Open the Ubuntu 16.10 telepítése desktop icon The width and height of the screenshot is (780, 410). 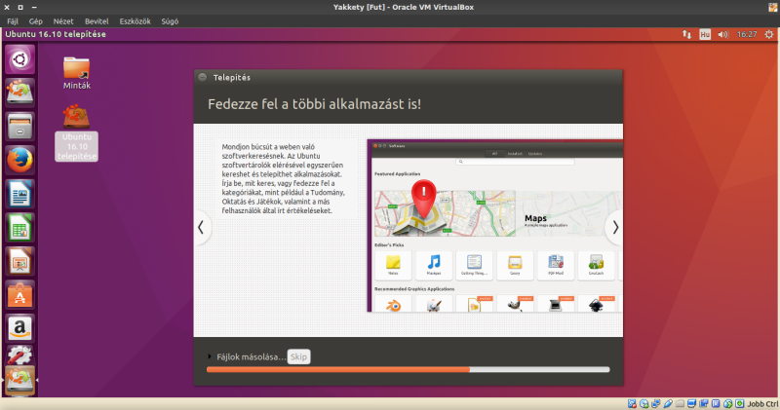coord(76,131)
